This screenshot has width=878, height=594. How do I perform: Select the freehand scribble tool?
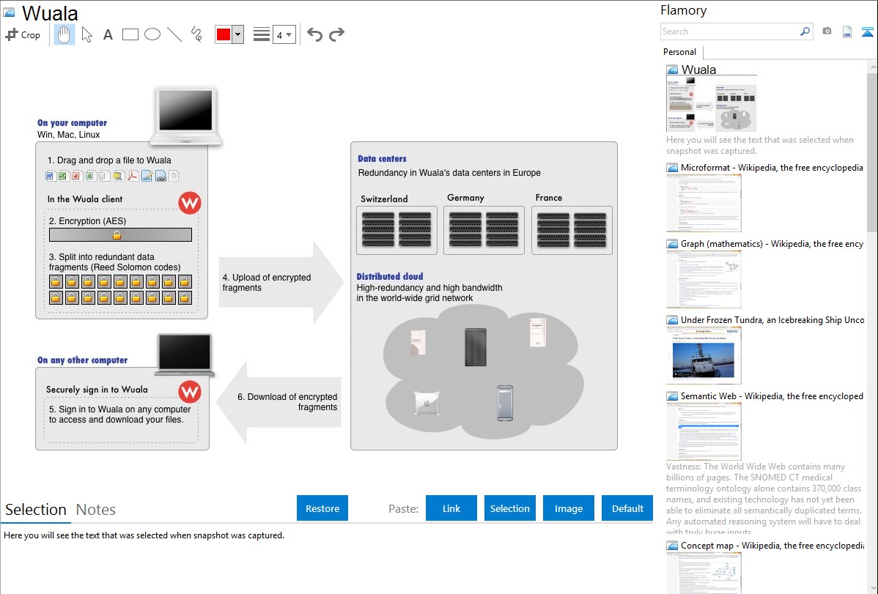[196, 34]
